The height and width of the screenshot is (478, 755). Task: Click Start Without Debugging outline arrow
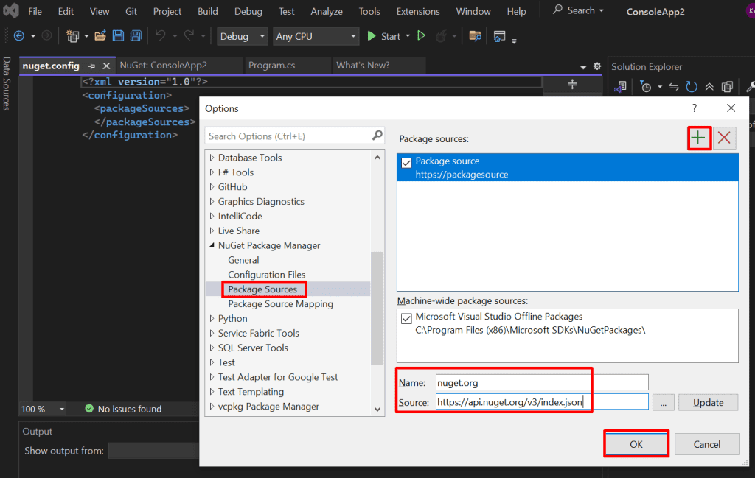coord(422,36)
